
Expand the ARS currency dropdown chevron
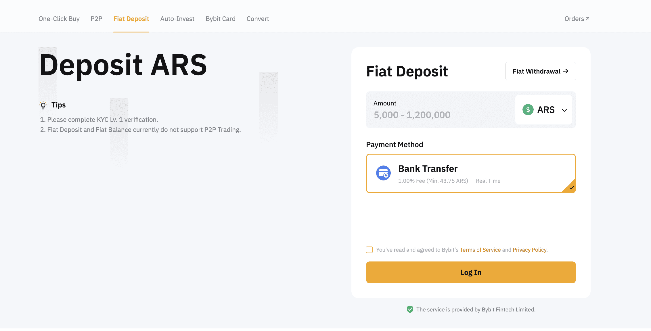coord(564,110)
